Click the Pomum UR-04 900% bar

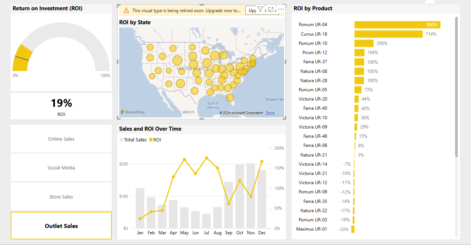pyautogui.click(x=397, y=25)
